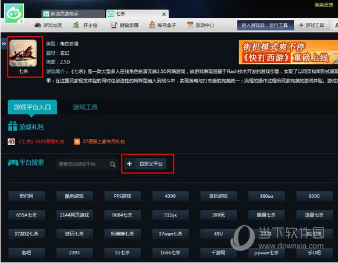This screenshot has height=263, width=338.
Task: Open the dropdown arrow under app logo
Action: click(x=21, y=21)
